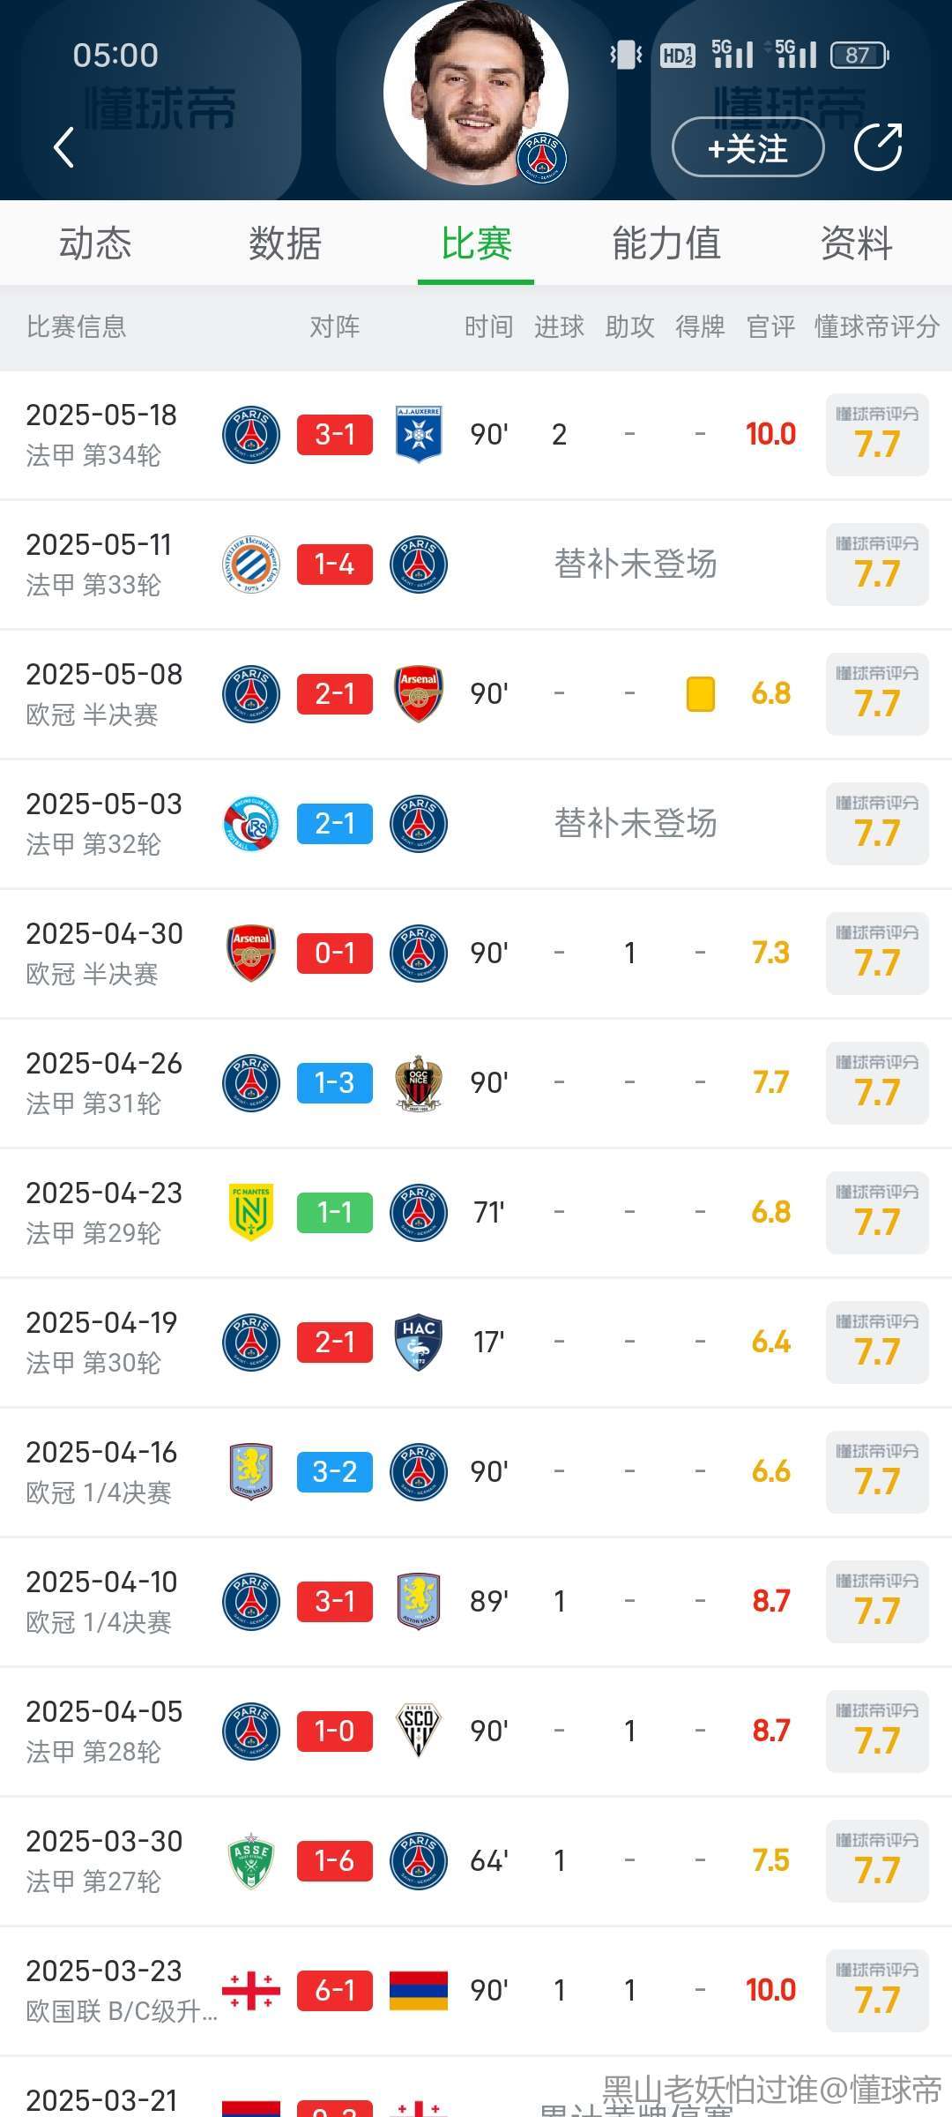This screenshot has width=952, height=2117.
Task: Switch to the 动态 tab
Action: point(95,243)
